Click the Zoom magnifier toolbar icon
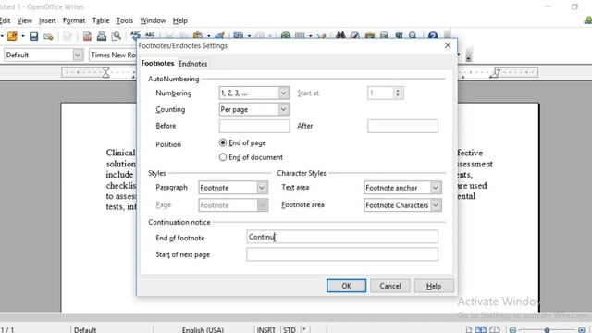 click(x=413, y=36)
